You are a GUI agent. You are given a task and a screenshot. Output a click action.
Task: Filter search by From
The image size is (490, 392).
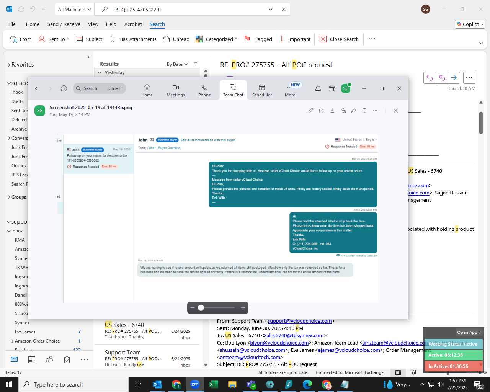coord(20,39)
